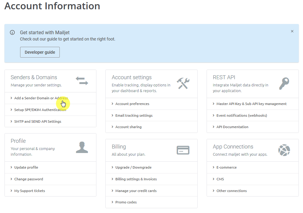Go to Manage your credit cards
This screenshot has height=213, width=303.
point(136,191)
